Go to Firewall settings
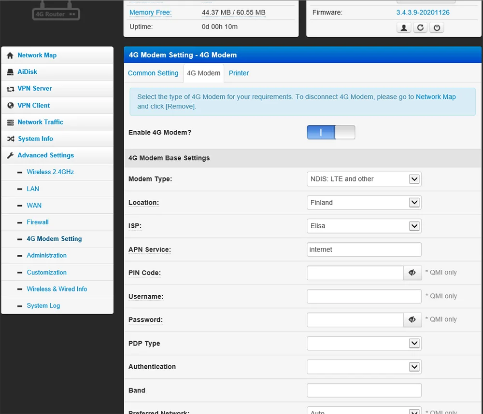Screen dimensions: 483x414 pos(38,222)
